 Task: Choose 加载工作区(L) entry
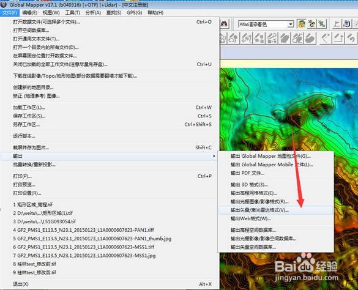point(109,107)
